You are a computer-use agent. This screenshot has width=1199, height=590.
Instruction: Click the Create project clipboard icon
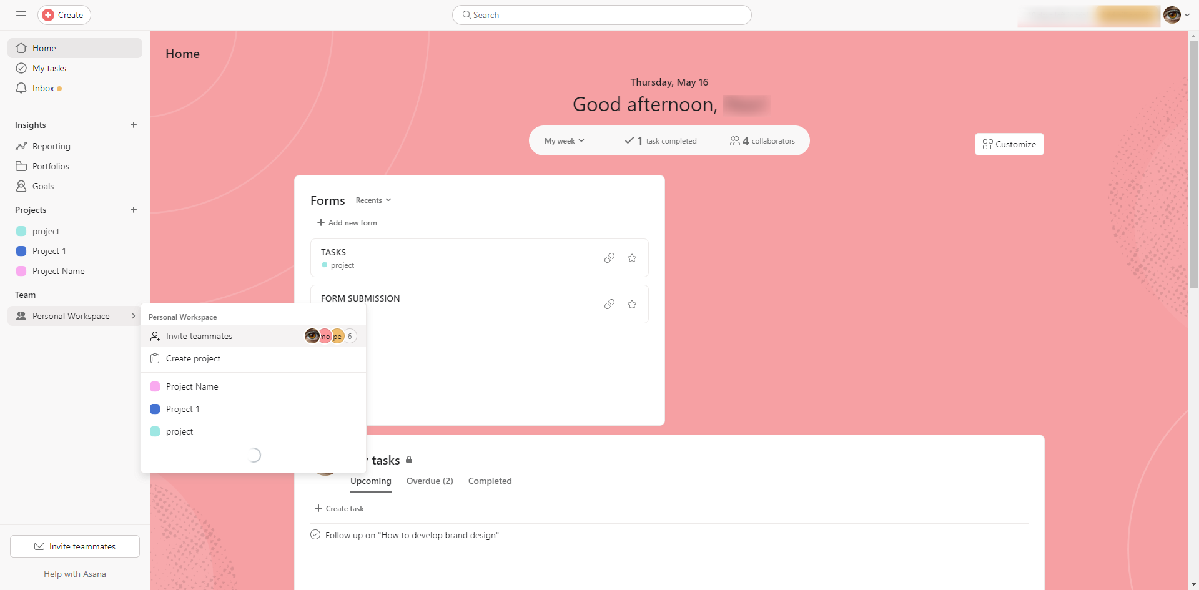[x=155, y=358]
